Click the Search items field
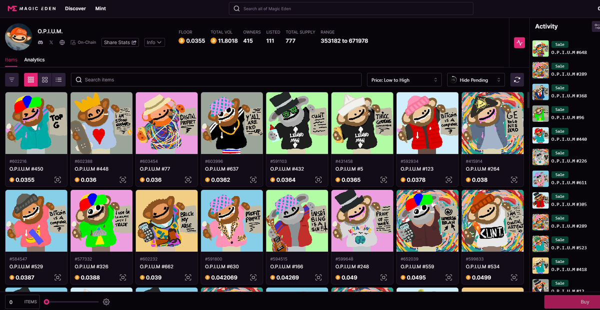This screenshot has height=310, width=600. coord(216,80)
